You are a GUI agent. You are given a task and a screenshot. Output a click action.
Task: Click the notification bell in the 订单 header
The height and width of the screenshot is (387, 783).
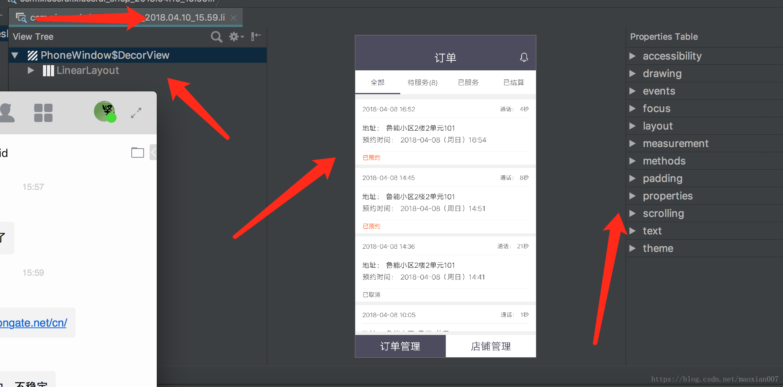tap(524, 58)
